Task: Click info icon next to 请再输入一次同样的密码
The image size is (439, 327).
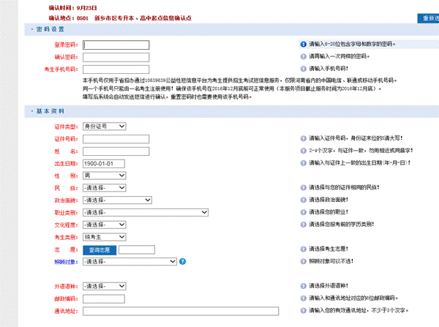Action: [x=303, y=56]
